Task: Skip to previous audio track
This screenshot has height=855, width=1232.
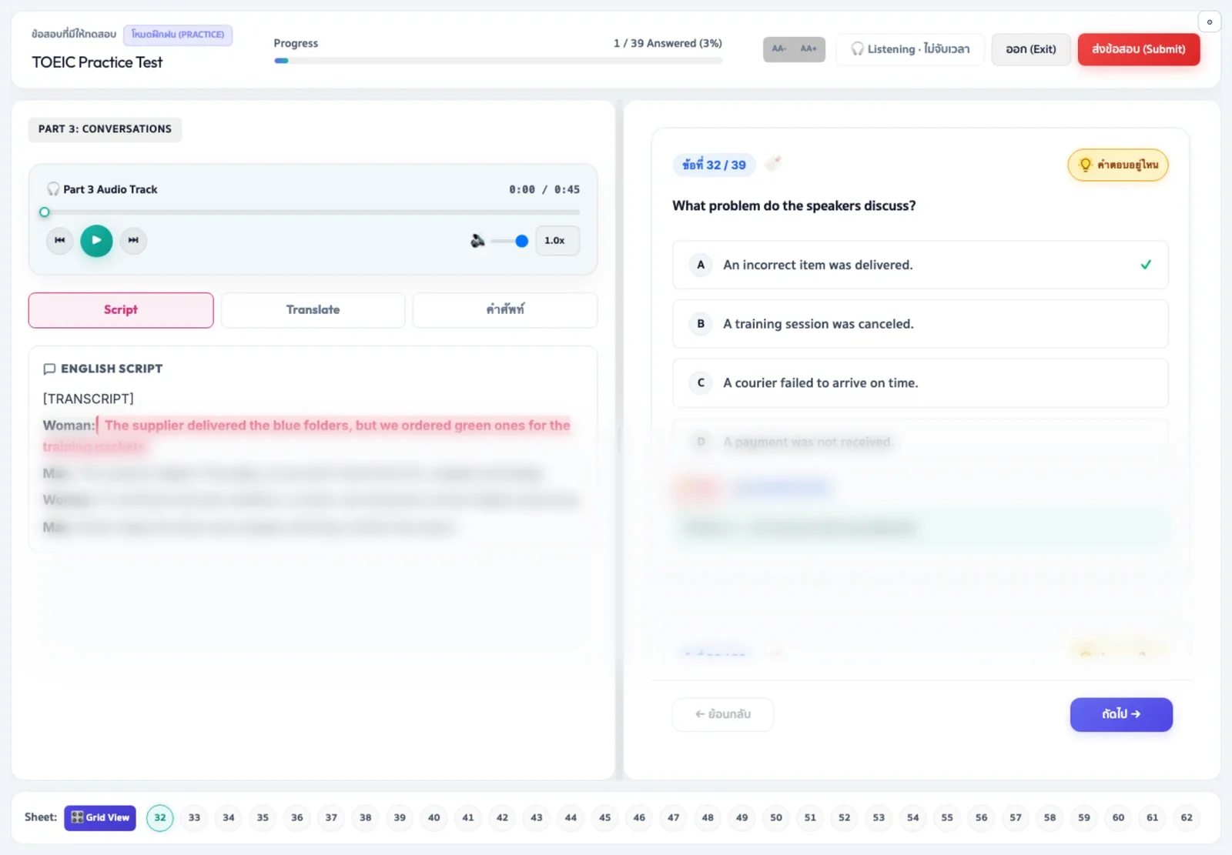Action: click(59, 240)
